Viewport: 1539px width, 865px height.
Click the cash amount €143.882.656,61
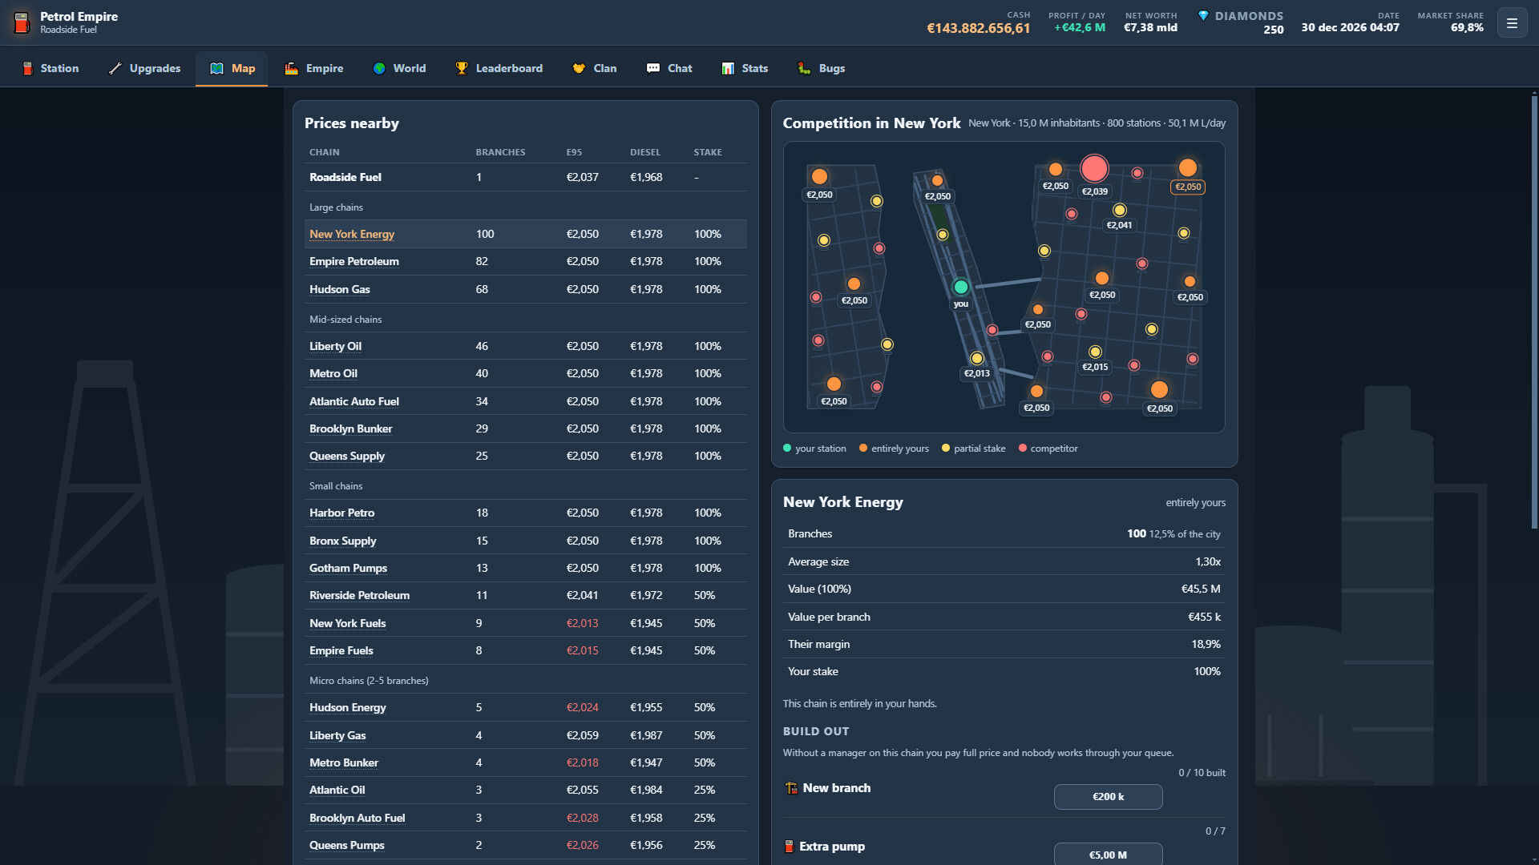tap(979, 29)
